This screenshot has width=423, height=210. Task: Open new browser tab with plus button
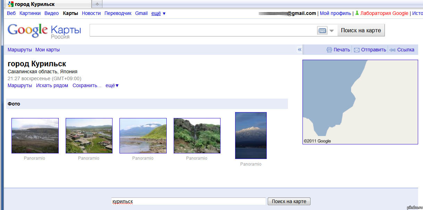97,4
